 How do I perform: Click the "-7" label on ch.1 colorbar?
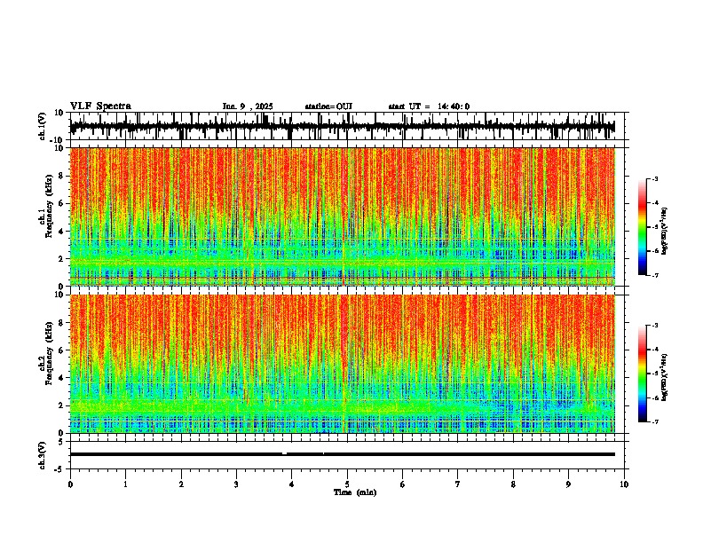(x=655, y=275)
